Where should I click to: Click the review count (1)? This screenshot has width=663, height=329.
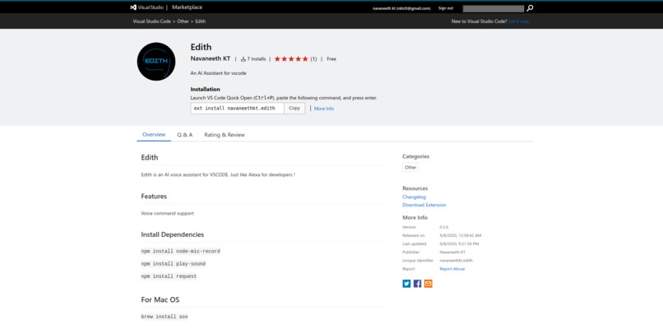click(x=313, y=59)
